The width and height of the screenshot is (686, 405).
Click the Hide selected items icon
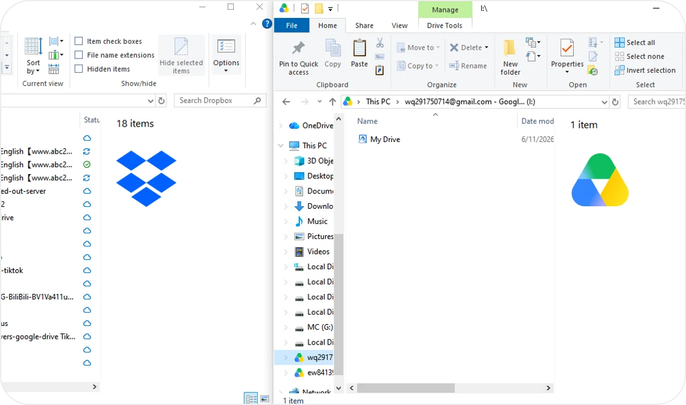[181, 46]
